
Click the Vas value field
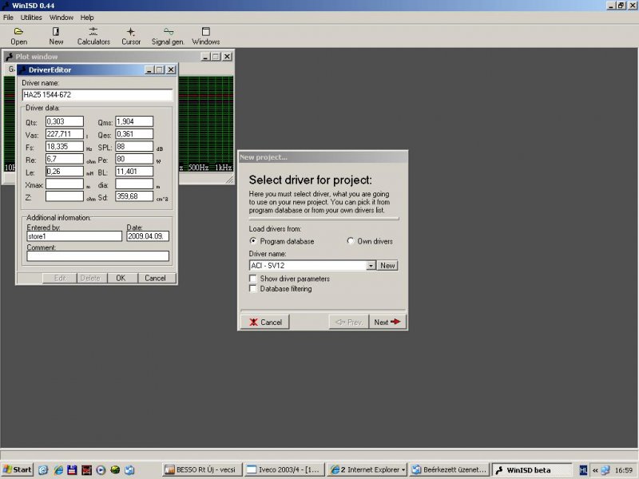click(x=65, y=134)
